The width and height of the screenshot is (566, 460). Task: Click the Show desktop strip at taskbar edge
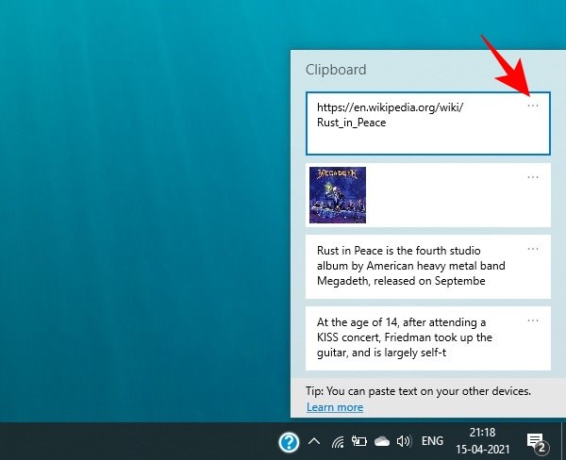(x=563, y=441)
